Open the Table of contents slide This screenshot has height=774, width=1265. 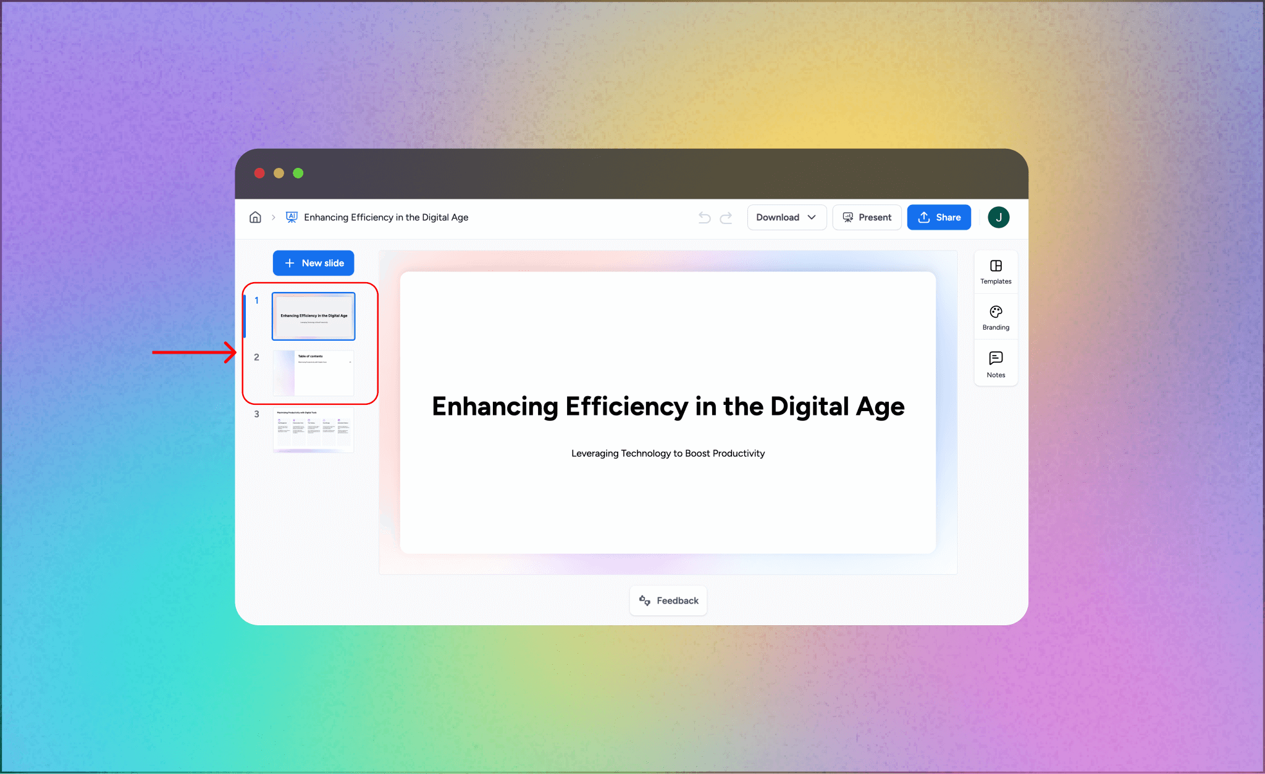click(313, 373)
